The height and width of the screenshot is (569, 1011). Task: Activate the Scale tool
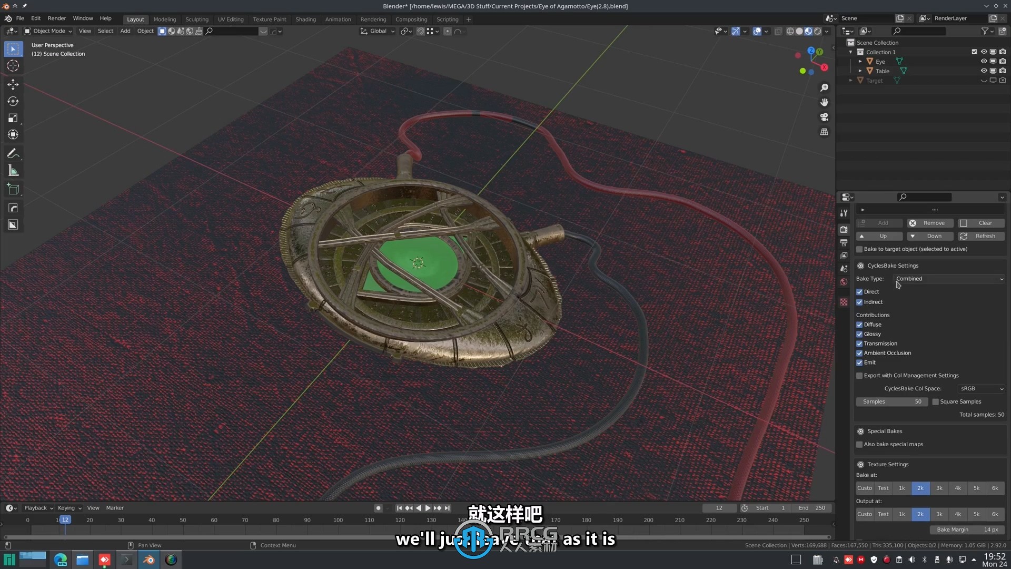pos(13,118)
